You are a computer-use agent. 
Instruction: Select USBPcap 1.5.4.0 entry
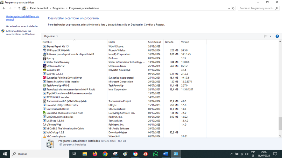[x=124, y=121]
